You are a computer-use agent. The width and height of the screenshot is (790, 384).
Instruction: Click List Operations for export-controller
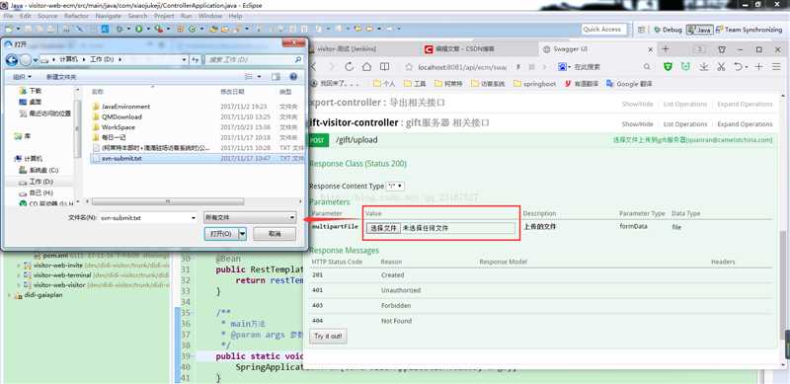684,105
